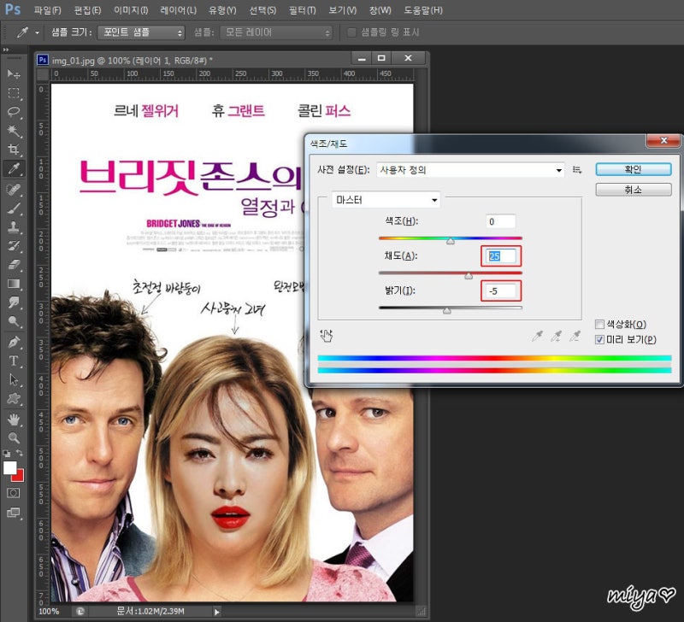Viewport: 684px width, 622px height.
Task: Open the 보기(V) menu
Action: click(x=343, y=10)
